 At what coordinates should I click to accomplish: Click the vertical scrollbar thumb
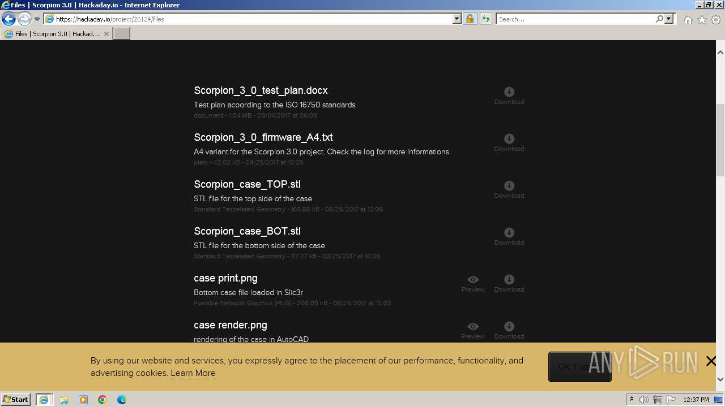coord(720,140)
